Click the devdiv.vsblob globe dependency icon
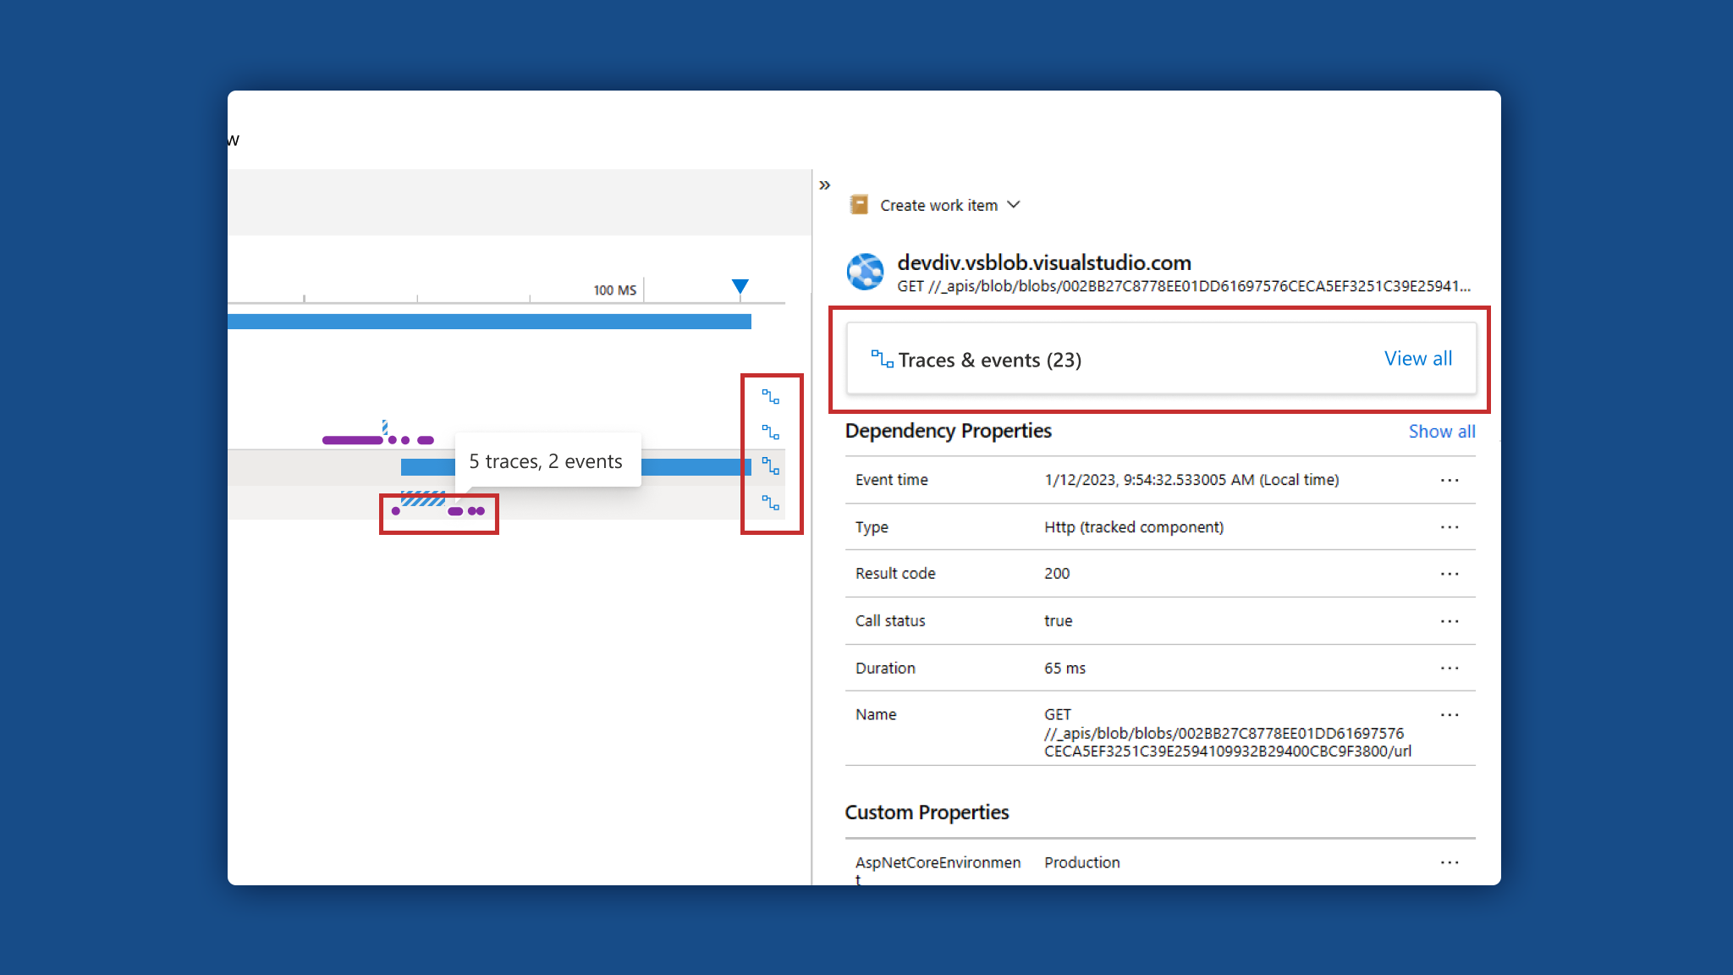This screenshot has height=975, width=1733. [866, 272]
